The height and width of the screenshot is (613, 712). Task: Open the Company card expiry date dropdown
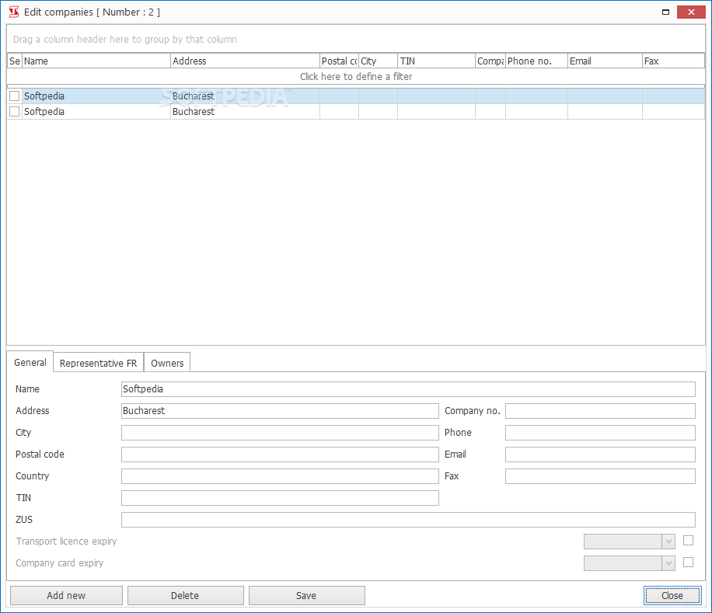pyautogui.click(x=668, y=563)
